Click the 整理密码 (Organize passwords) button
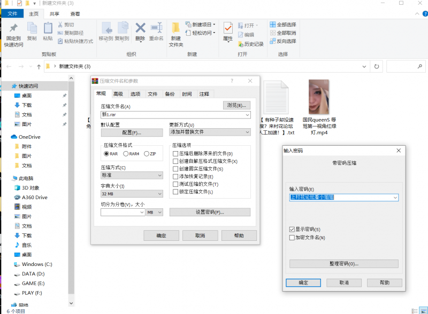Viewport: 428px width, 314px height. [343, 264]
